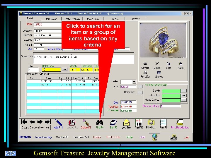Go to the next record arrow
The width and height of the screenshot is (211, 158).
(x=40, y=122)
